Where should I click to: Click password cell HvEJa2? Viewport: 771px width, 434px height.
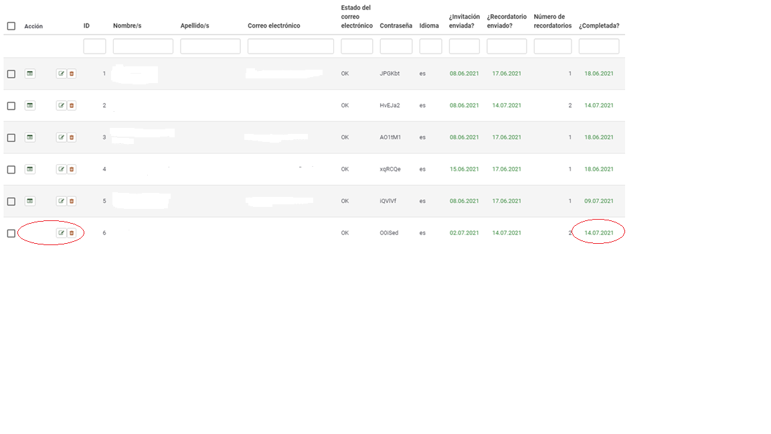390,105
